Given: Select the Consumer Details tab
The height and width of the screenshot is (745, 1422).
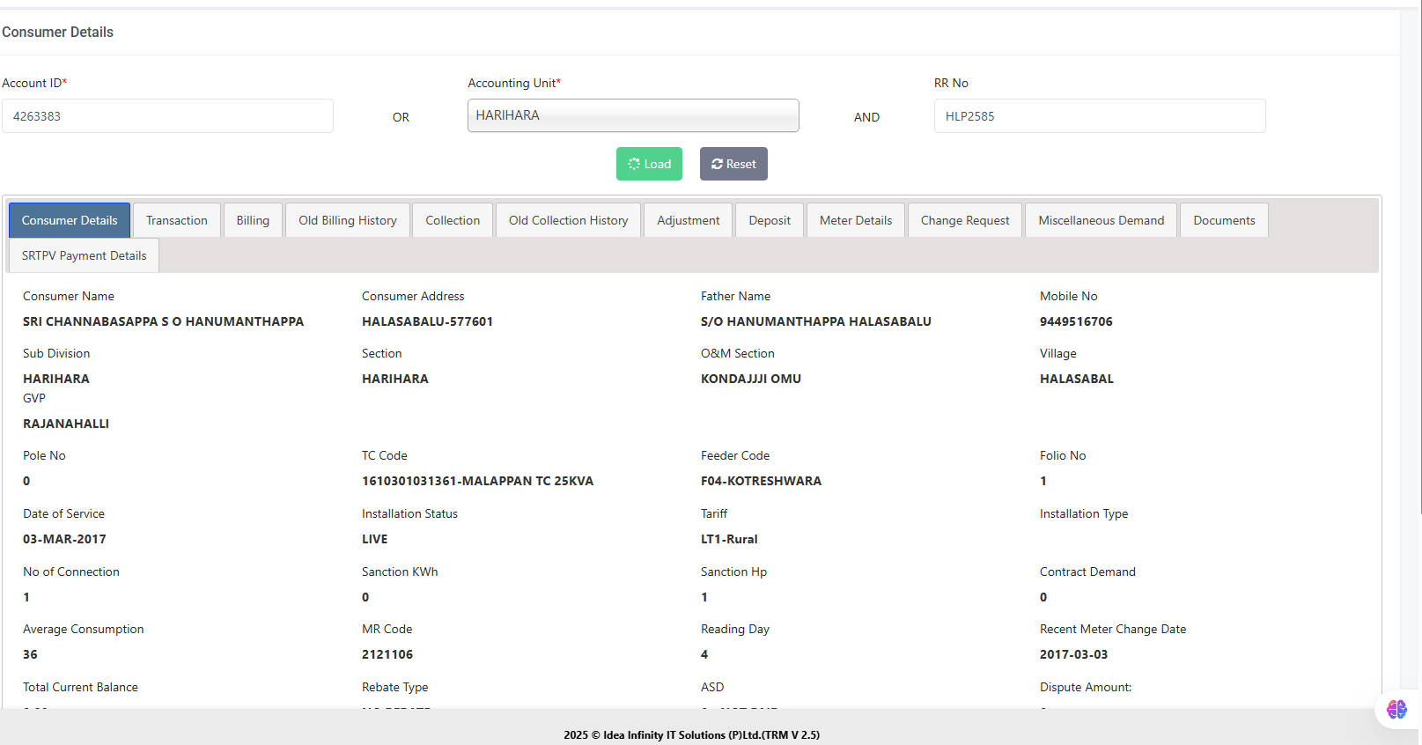Looking at the screenshot, I should (70, 220).
